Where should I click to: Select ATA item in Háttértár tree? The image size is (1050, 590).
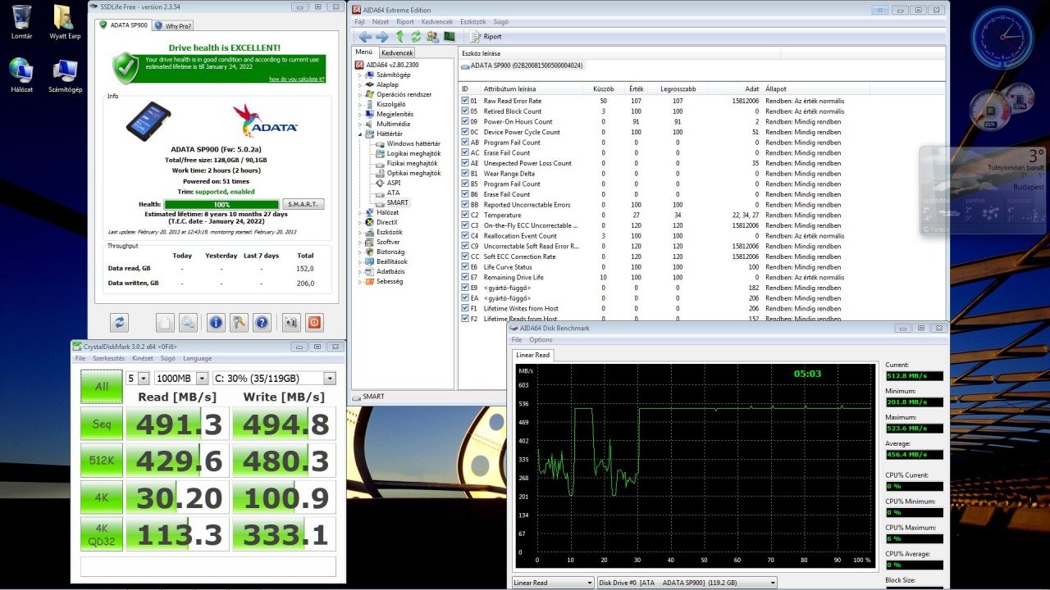point(393,193)
